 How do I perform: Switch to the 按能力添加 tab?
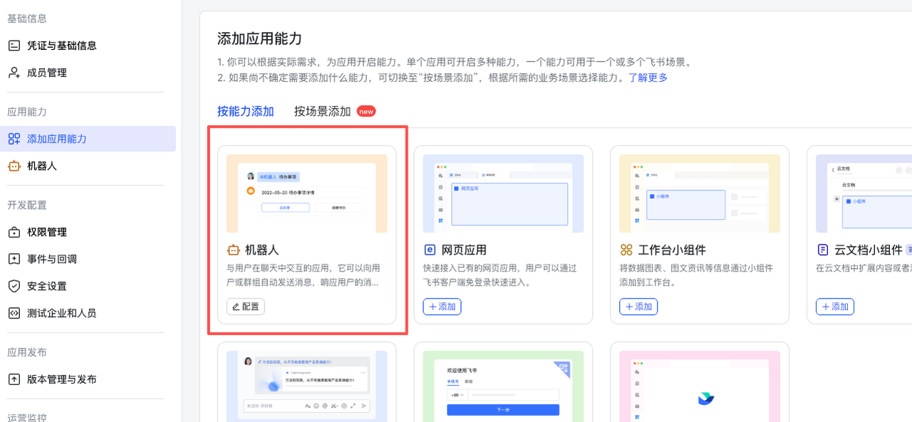[x=245, y=111]
